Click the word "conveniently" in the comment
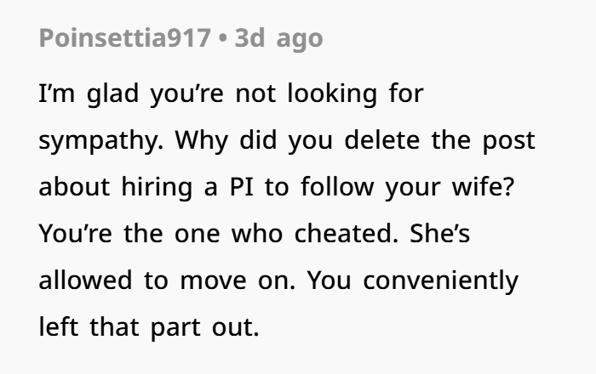The height and width of the screenshot is (374, 596). click(442, 280)
